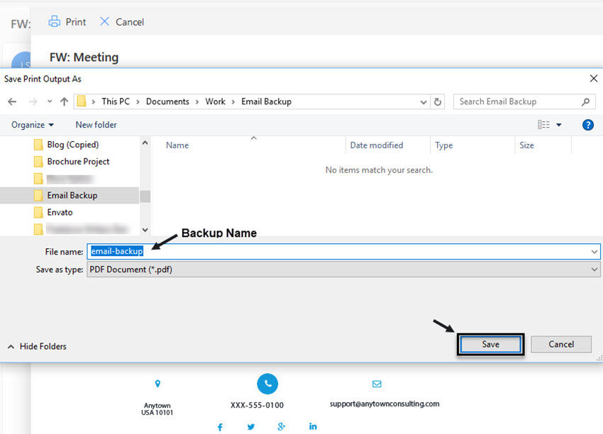Image resolution: width=603 pixels, height=434 pixels.
Task: Click the view layout icon
Action: [543, 125]
